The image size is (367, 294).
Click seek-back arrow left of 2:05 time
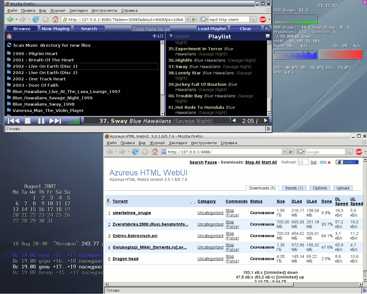pyautogui.click(x=234, y=121)
